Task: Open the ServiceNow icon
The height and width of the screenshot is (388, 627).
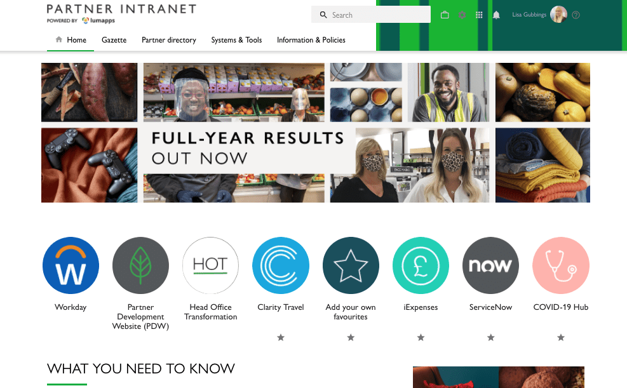Action: click(490, 265)
